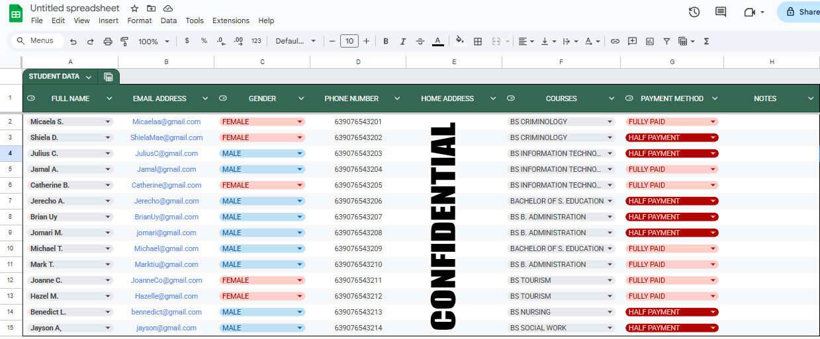The width and height of the screenshot is (820, 339).
Task: Open the Data menu
Action: tap(169, 20)
